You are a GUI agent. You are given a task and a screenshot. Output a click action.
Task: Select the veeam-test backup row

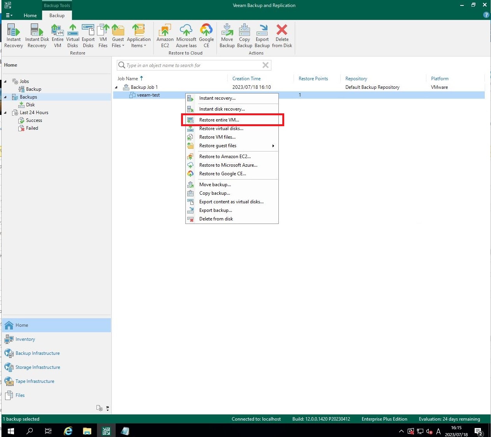[299, 95]
